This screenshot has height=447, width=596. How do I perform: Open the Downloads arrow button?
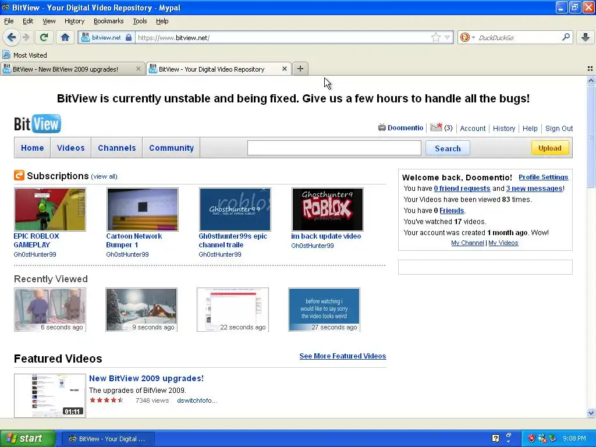point(586,37)
